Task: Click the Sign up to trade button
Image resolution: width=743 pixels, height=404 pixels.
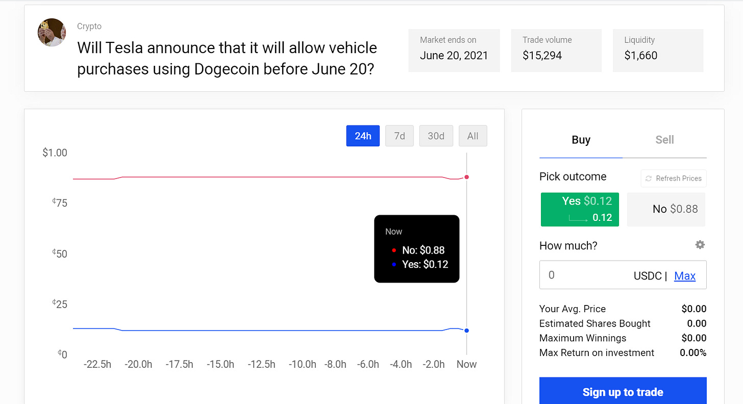Action: coord(623,392)
